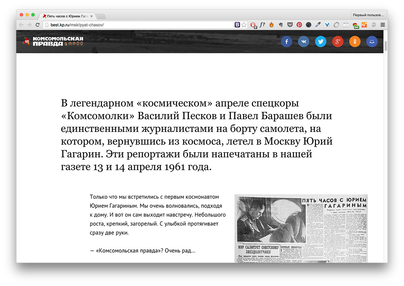Click the gray paw print extension icon
This screenshot has height=286, width=404.
[x=374, y=25]
